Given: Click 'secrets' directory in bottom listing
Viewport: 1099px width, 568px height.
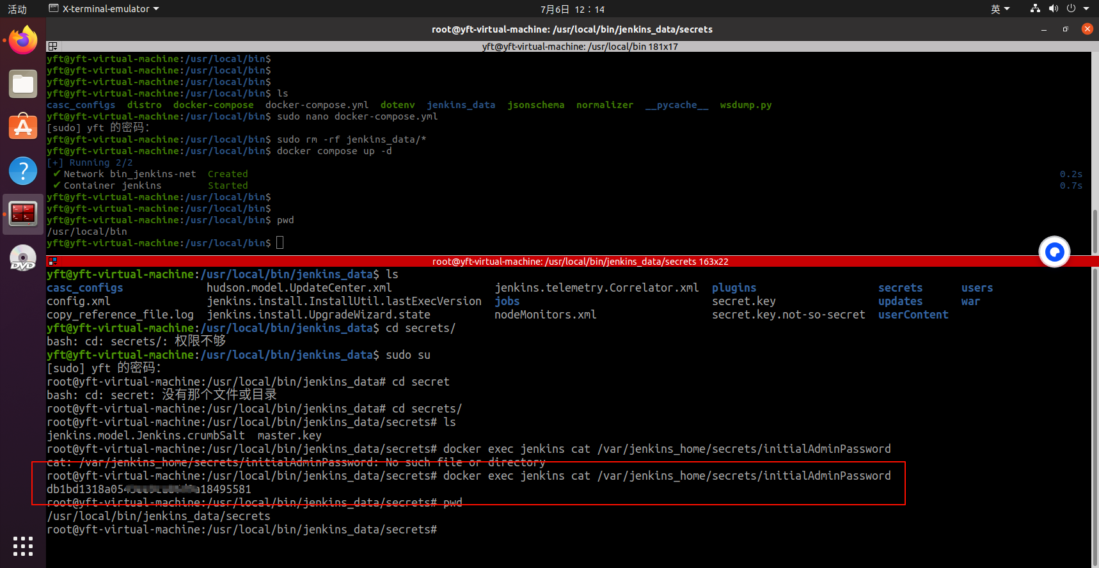Looking at the screenshot, I should pos(900,288).
